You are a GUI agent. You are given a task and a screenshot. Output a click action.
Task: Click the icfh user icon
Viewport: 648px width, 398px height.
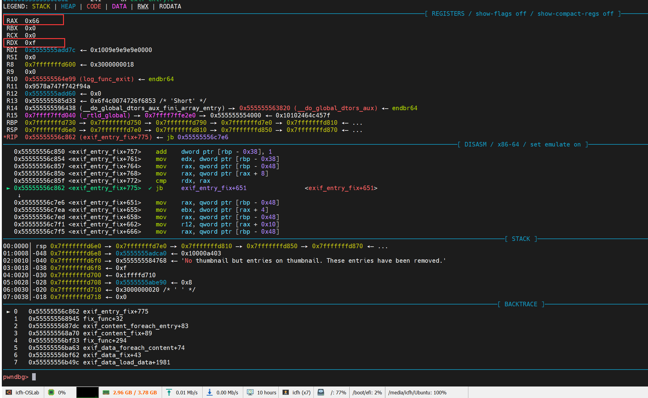pos(285,392)
